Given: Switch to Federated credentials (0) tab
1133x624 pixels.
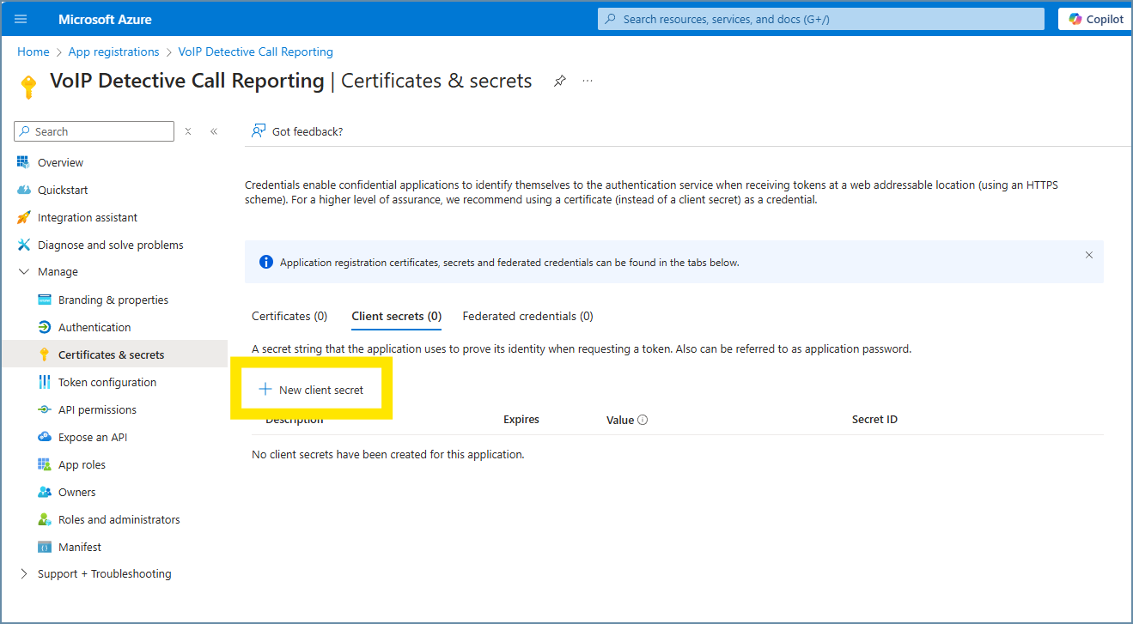Looking at the screenshot, I should (x=528, y=316).
